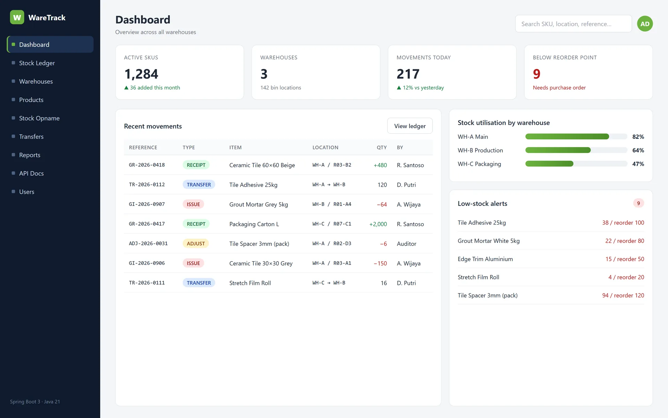
Task: Open the AD user avatar
Action: click(645, 24)
